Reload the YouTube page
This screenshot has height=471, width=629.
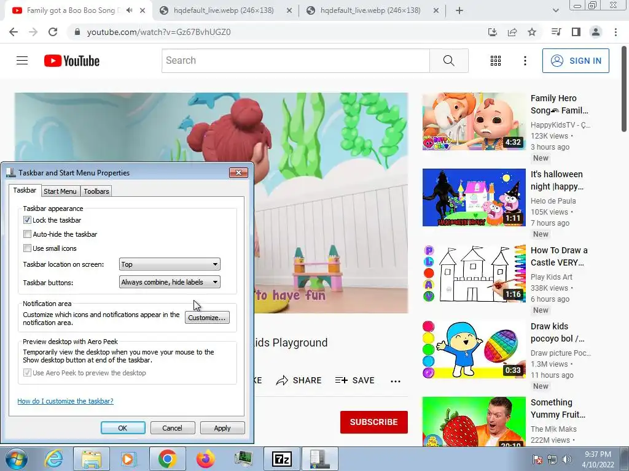click(53, 32)
